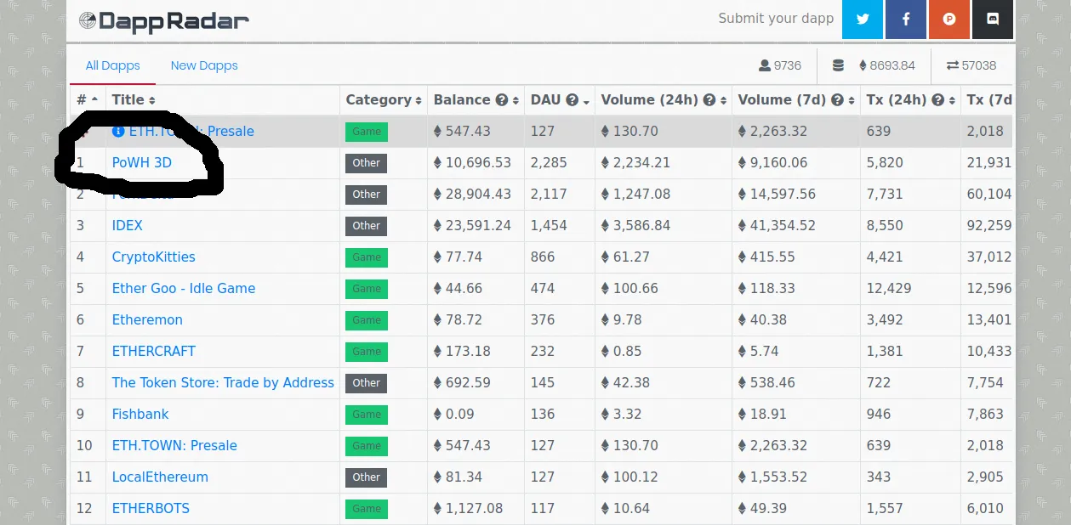
Task: Click the Other badge in IDEX row
Action: (367, 226)
